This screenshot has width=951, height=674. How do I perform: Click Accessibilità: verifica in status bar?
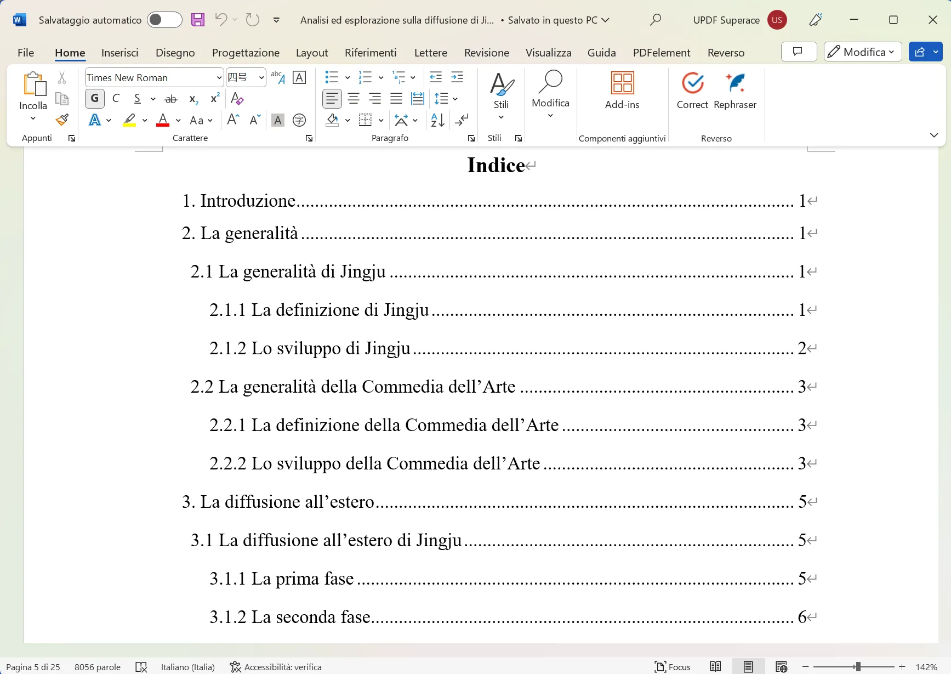[x=276, y=666]
